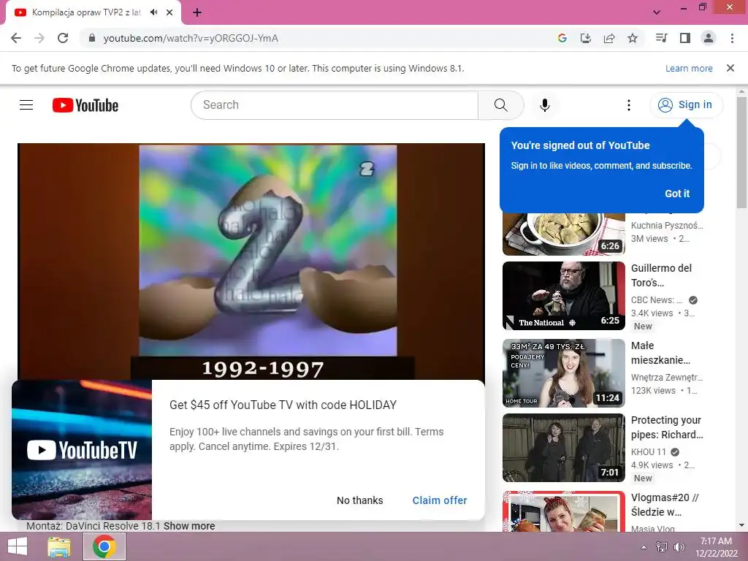The height and width of the screenshot is (561, 748).
Task: Toggle the Chrome side panel
Action: 685,38
